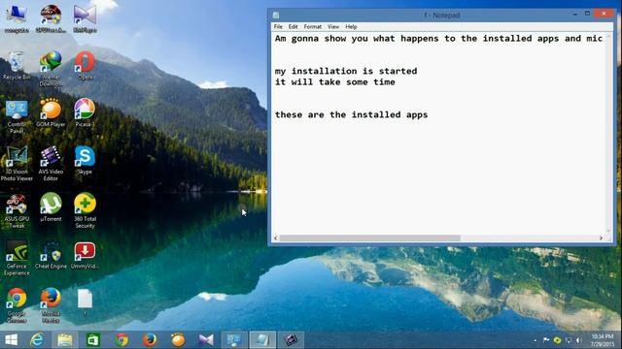
Task: Click Notepad's scroll-left arrow
Action: click(276, 238)
